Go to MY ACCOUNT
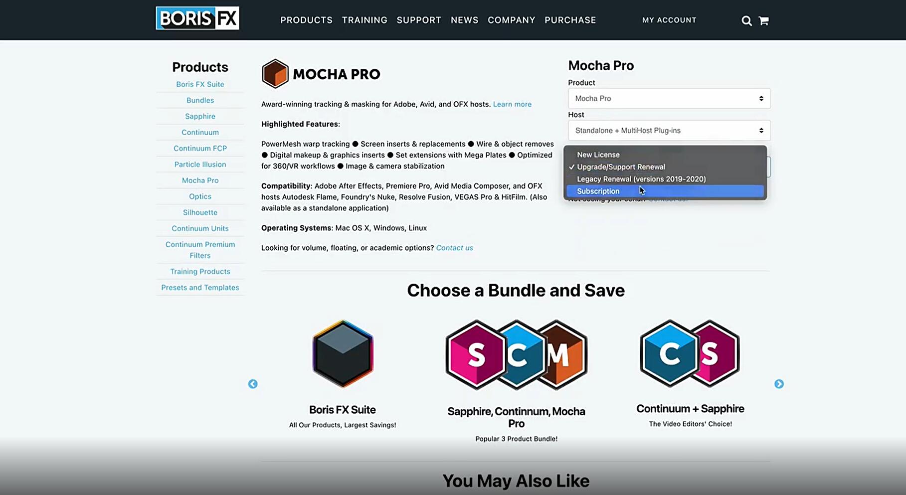The image size is (906, 495). [x=669, y=20]
